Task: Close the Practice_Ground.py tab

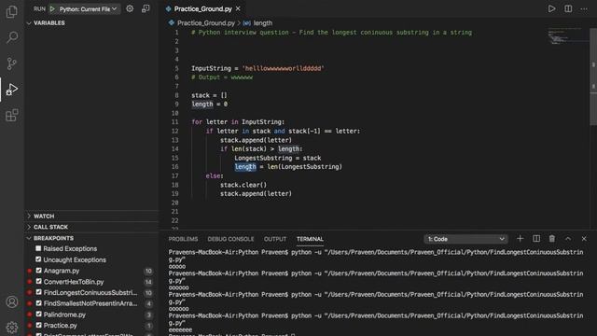Action: click(x=238, y=8)
